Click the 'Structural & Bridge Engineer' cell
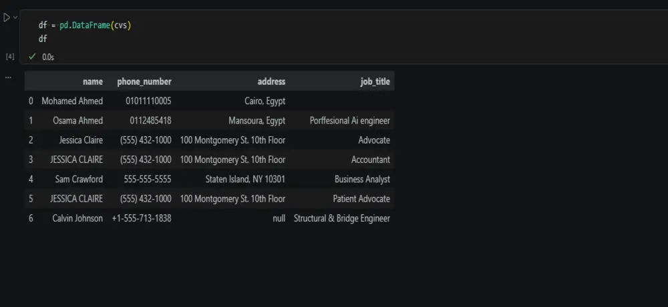 pyautogui.click(x=341, y=218)
